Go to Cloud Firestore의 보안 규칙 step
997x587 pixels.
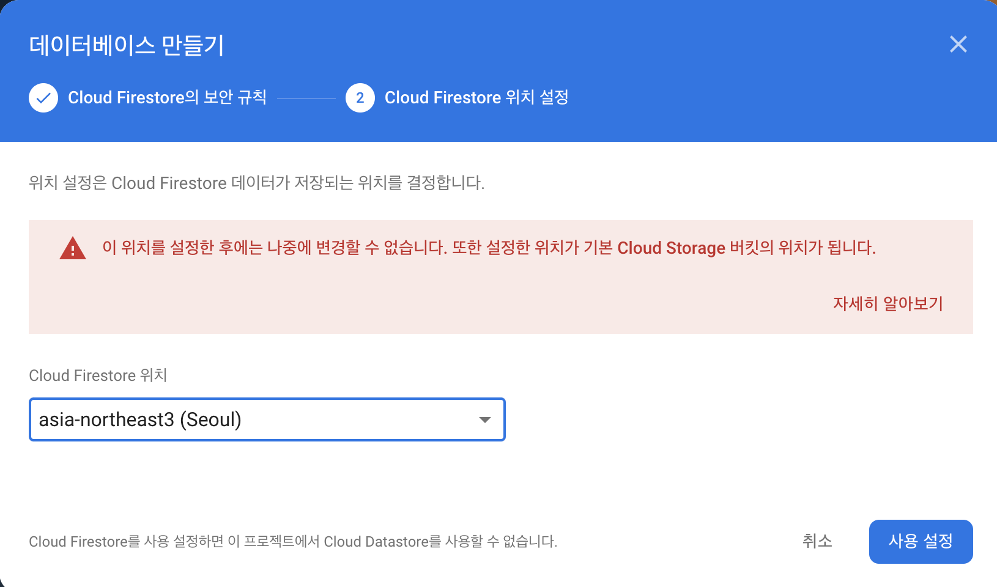tap(167, 97)
